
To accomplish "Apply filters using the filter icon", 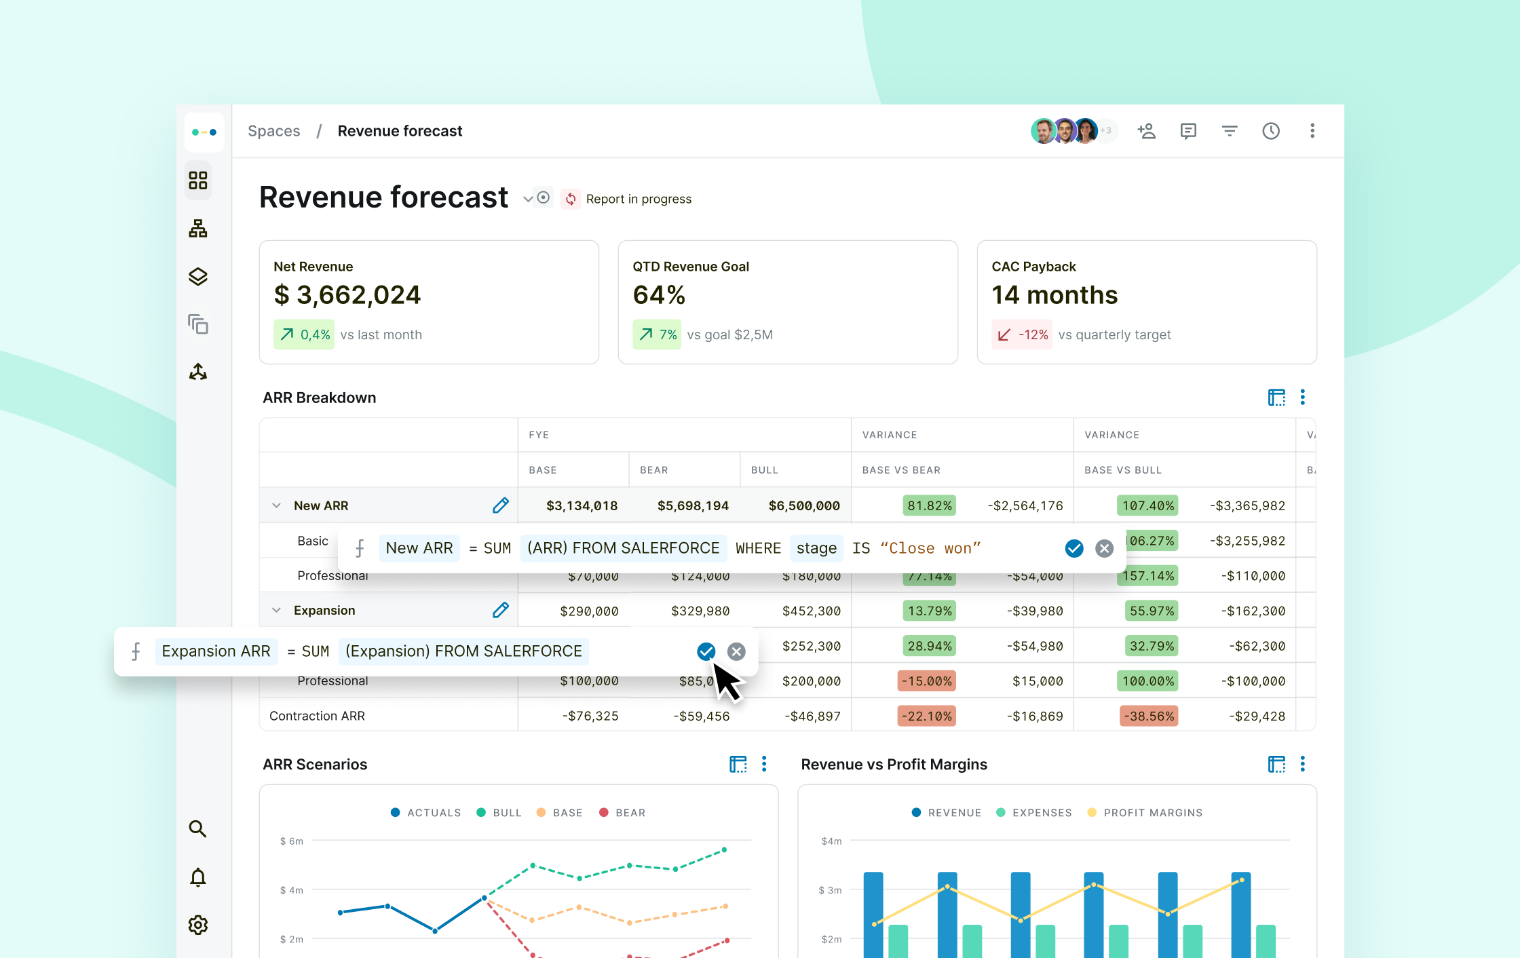I will click(1230, 130).
